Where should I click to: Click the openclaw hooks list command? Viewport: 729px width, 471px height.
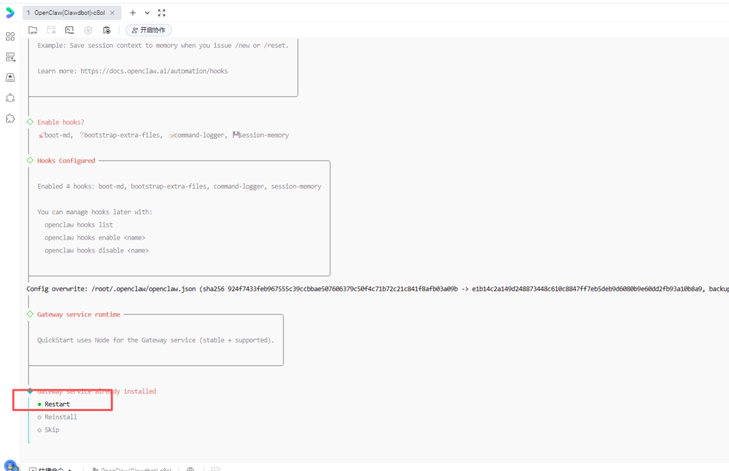click(78, 225)
